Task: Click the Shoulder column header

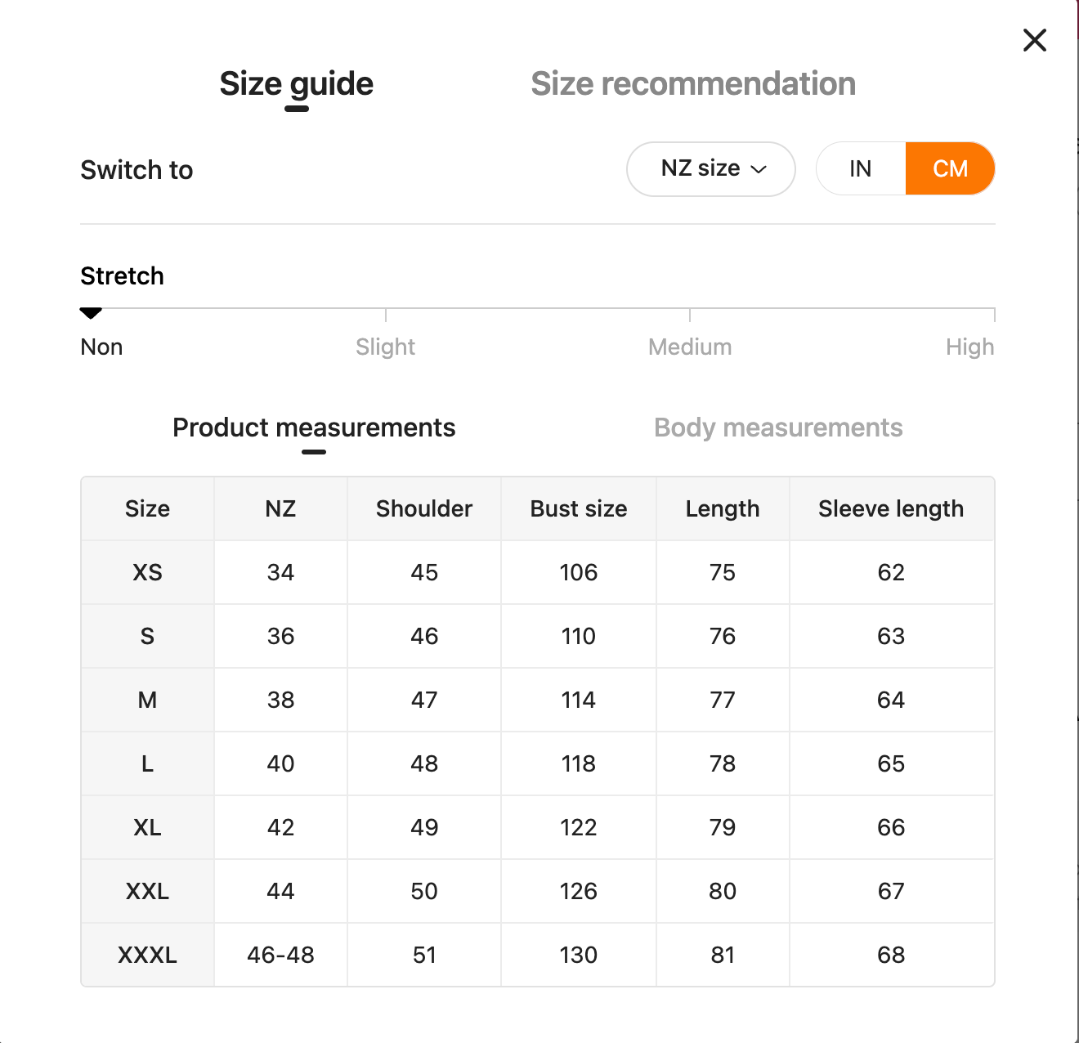Action: [424, 508]
